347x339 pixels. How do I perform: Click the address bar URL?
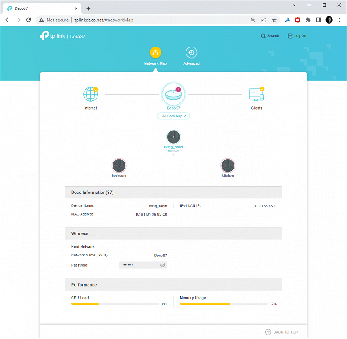pyautogui.click(x=104, y=20)
